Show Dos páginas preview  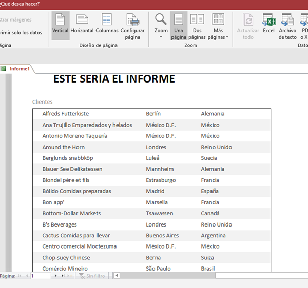tap(197, 27)
